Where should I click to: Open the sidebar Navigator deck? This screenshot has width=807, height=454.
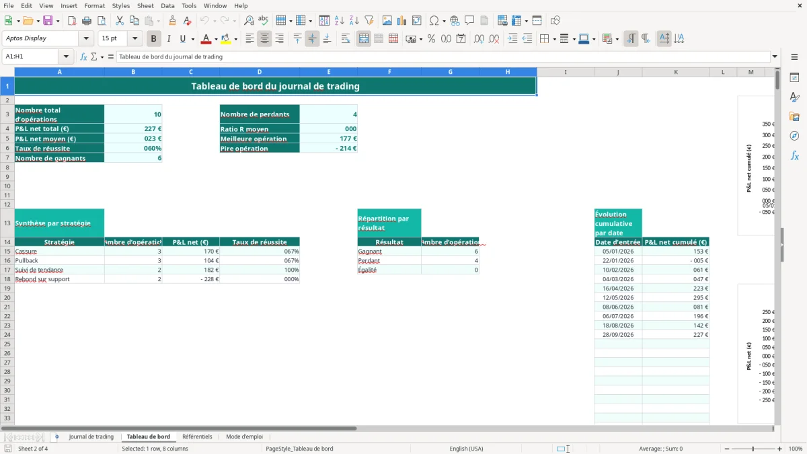pos(794,136)
